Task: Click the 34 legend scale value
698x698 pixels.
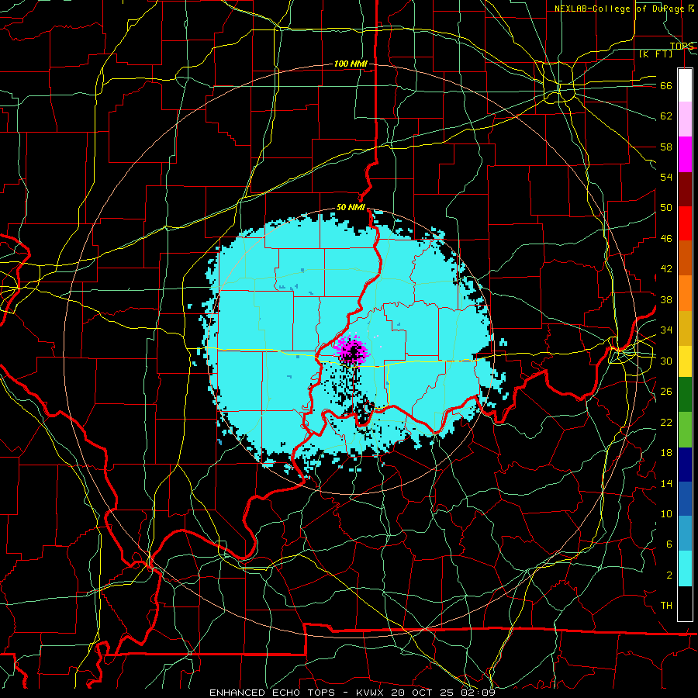Action: 666,330
